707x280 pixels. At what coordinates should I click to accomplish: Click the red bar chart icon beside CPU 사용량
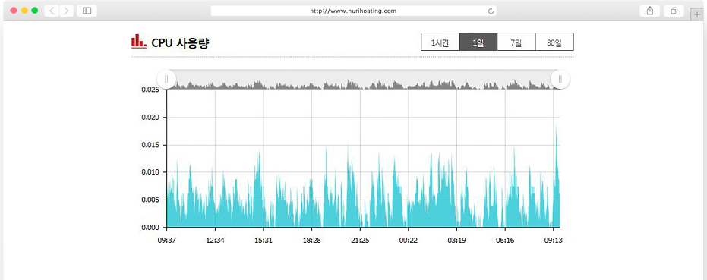pos(138,41)
